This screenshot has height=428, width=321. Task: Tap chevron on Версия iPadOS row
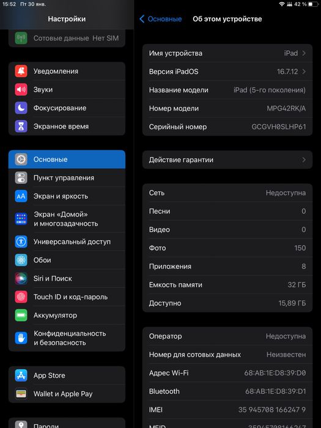tap(304, 72)
